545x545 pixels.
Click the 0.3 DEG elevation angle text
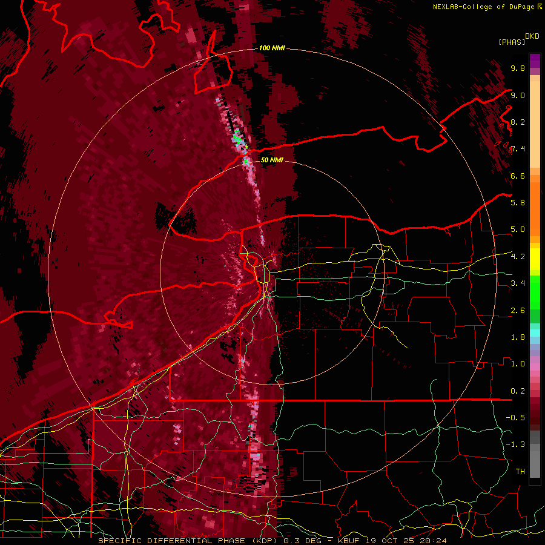(x=302, y=541)
